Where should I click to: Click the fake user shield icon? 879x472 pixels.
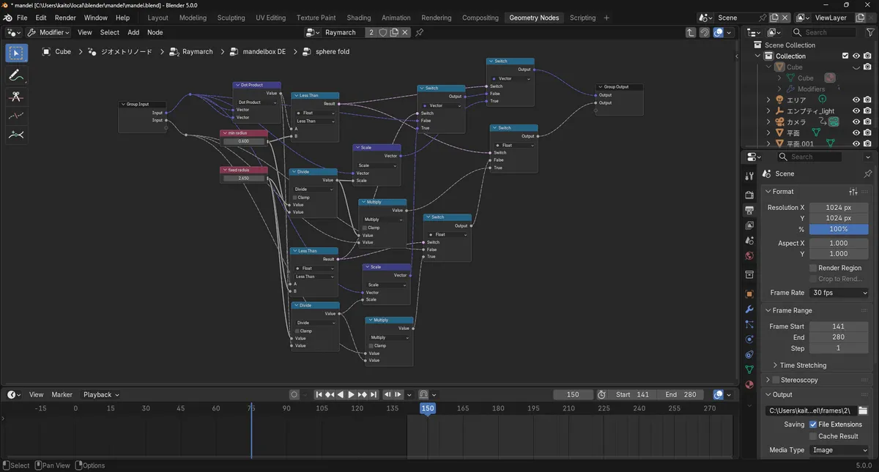point(382,32)
